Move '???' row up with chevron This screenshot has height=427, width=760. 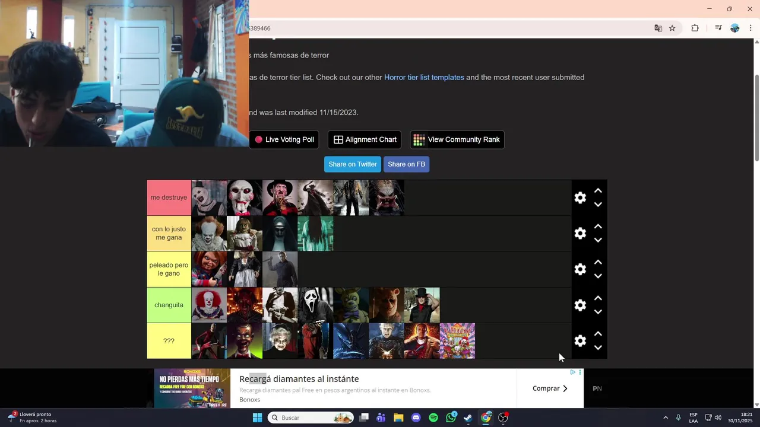click(598, 334)
